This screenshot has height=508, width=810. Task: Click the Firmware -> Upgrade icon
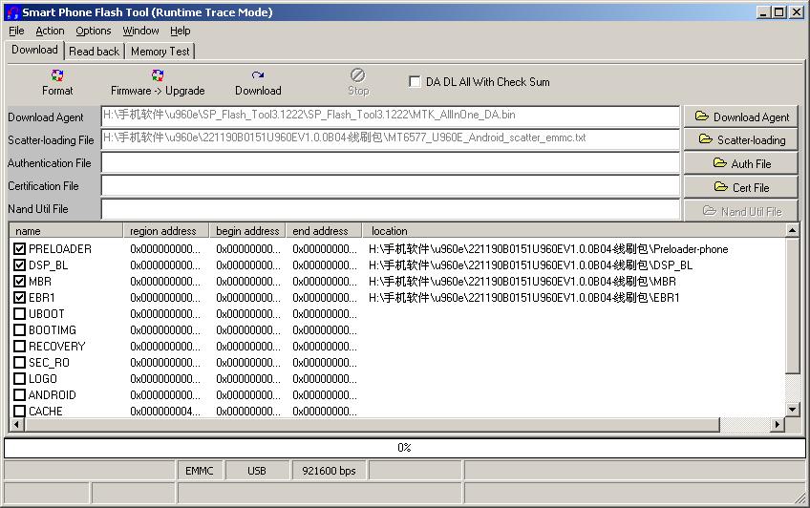click(x=158, y=75)
